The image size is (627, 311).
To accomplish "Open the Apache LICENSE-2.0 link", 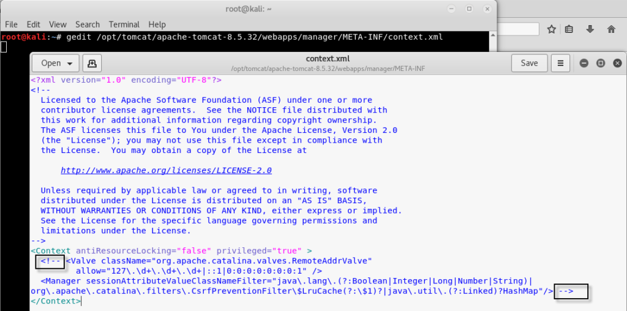I will [x=167, y=170].
